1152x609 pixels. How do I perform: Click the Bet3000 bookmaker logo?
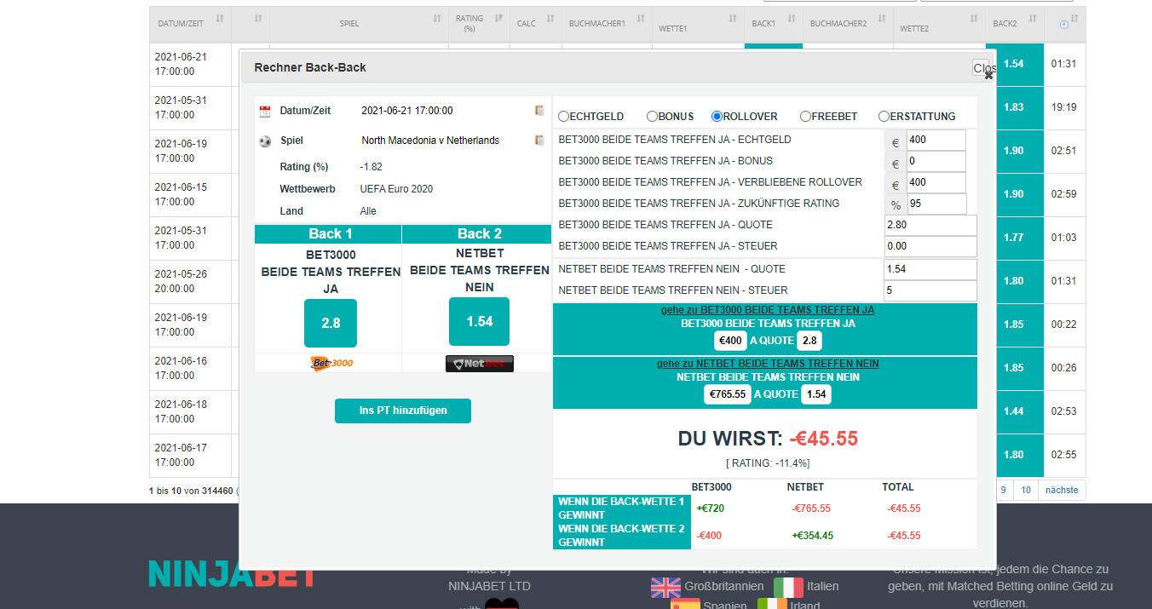click(331, 363)
